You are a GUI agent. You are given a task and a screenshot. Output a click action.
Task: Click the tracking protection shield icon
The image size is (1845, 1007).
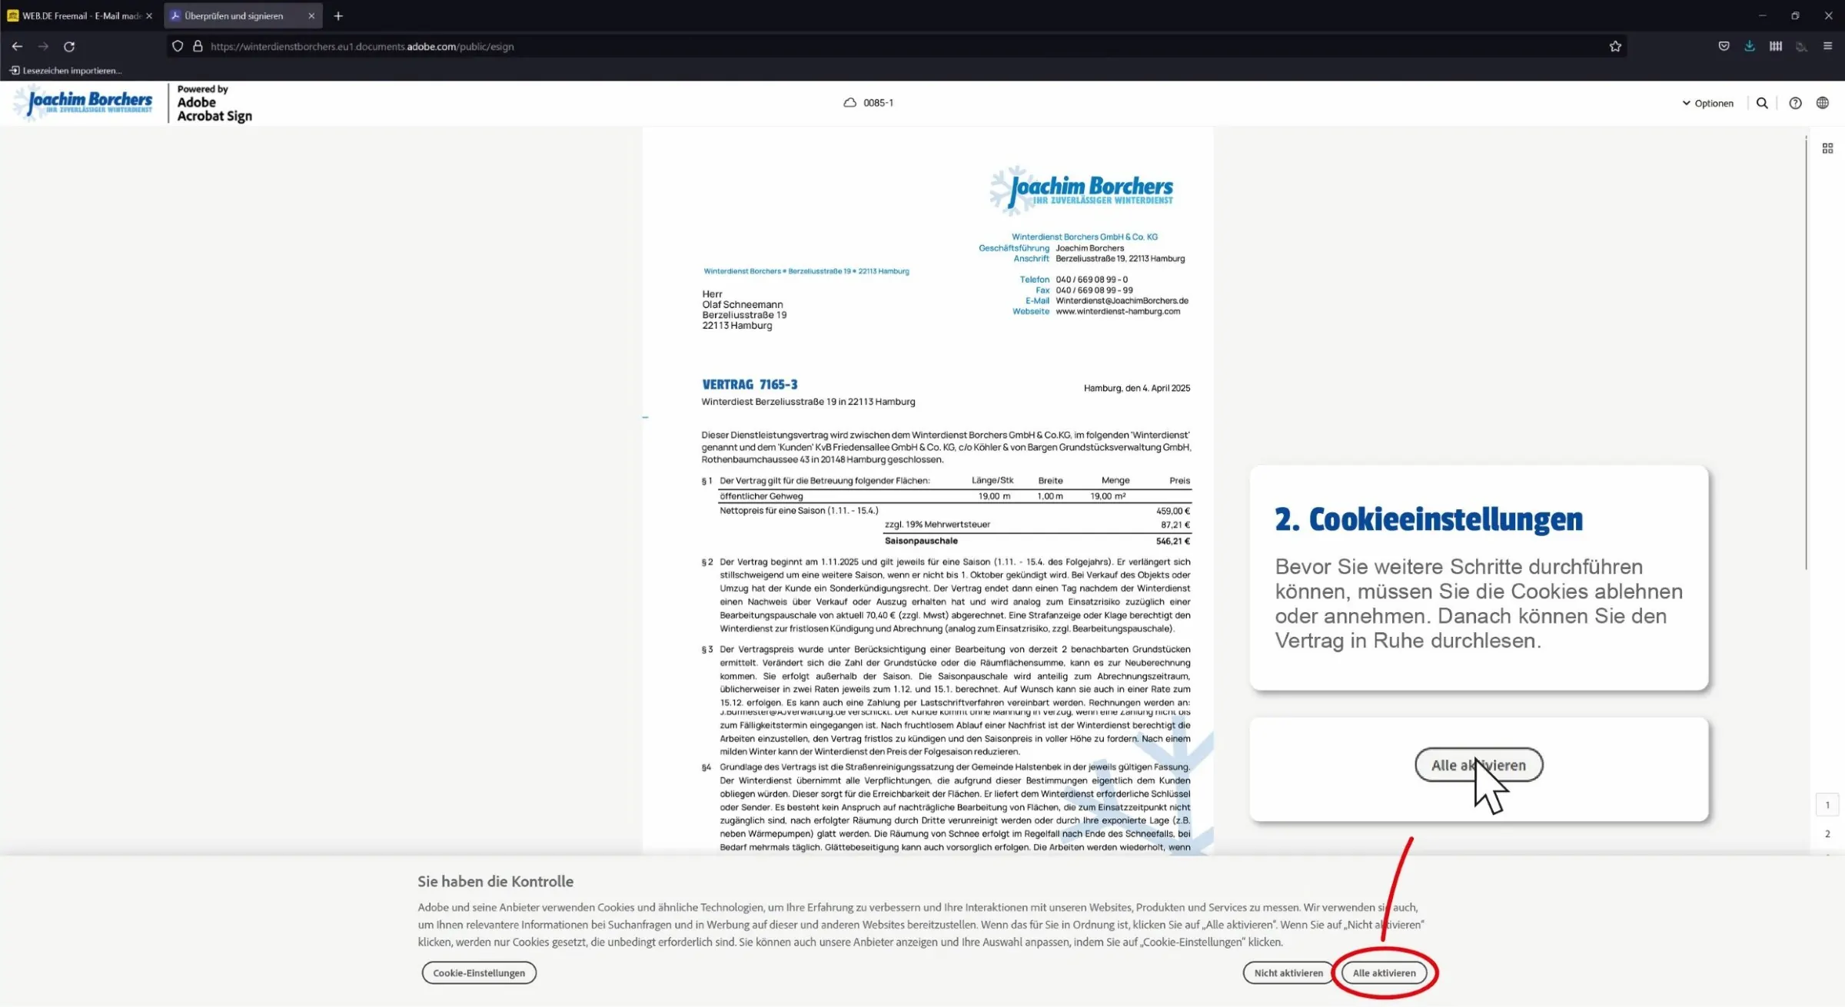click(178, 46)
